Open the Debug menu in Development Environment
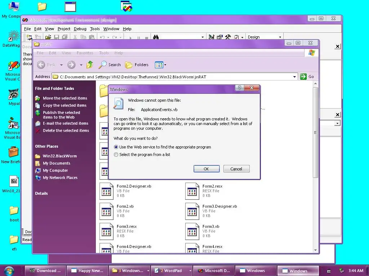 click(x=80, y=29)
